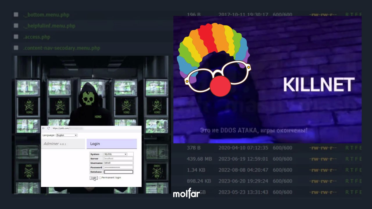Click the browser back arrow
Image resolution: width=372 pixels, height=209 pixels.
click(44, 128)
